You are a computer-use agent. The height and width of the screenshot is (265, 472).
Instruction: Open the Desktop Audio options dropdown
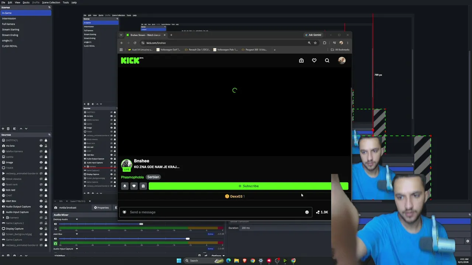pos(77,219)
